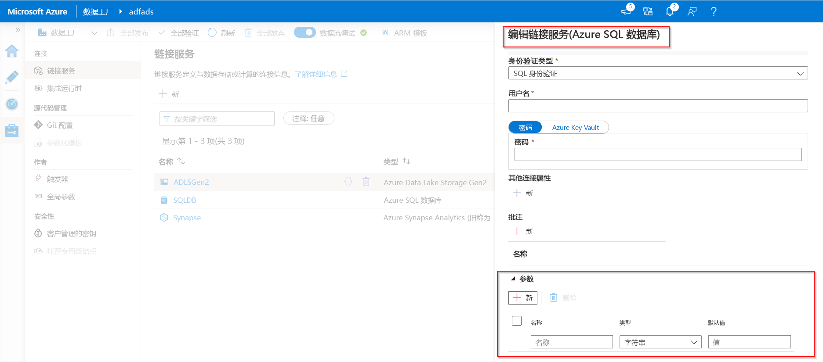
Task: Open the Manage toolbox icon in the left rail
Action: [12, 130]
